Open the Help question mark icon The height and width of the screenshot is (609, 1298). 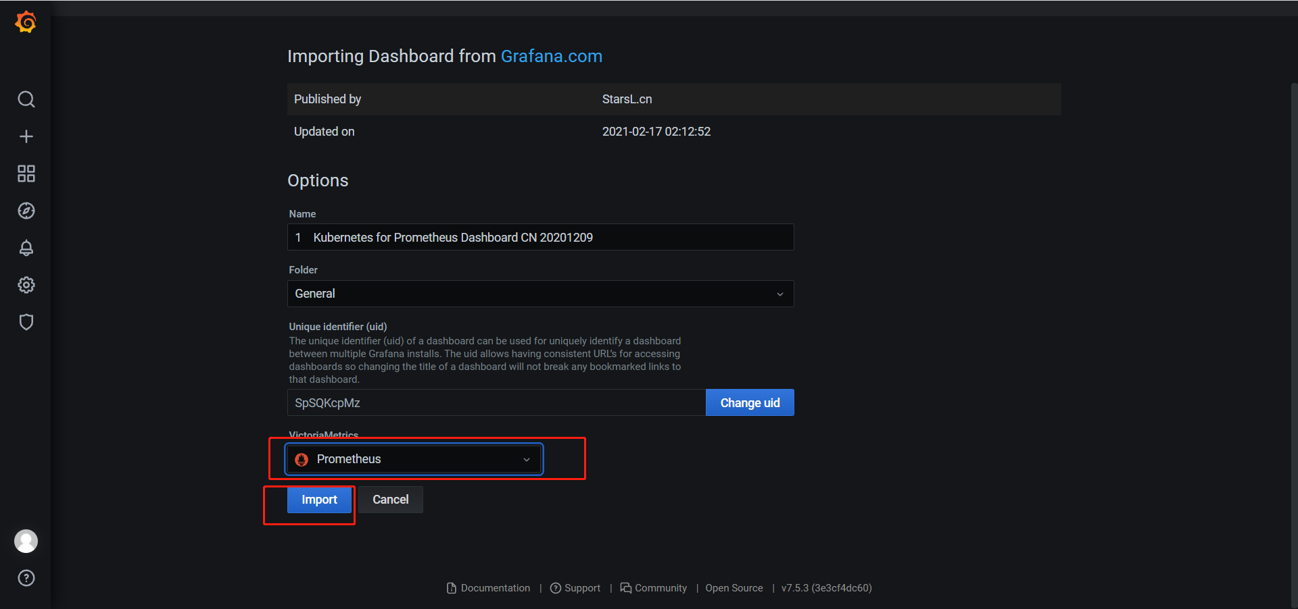click(26, 578)
